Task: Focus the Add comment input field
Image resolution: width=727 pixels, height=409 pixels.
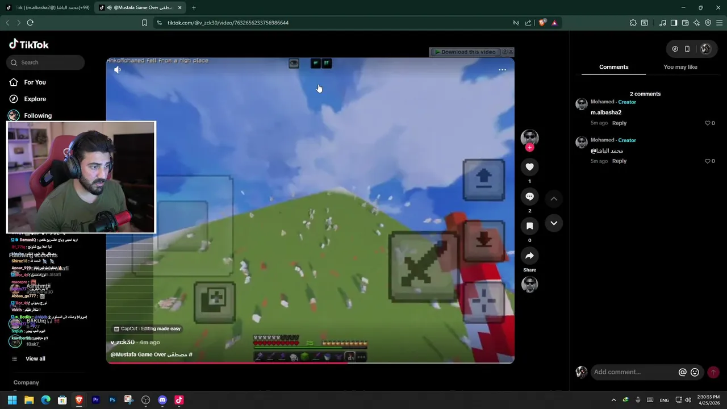Action: tap(633, 372)
